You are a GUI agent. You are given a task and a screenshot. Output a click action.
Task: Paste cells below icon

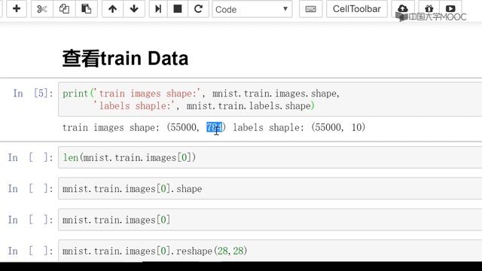(87, 9)
